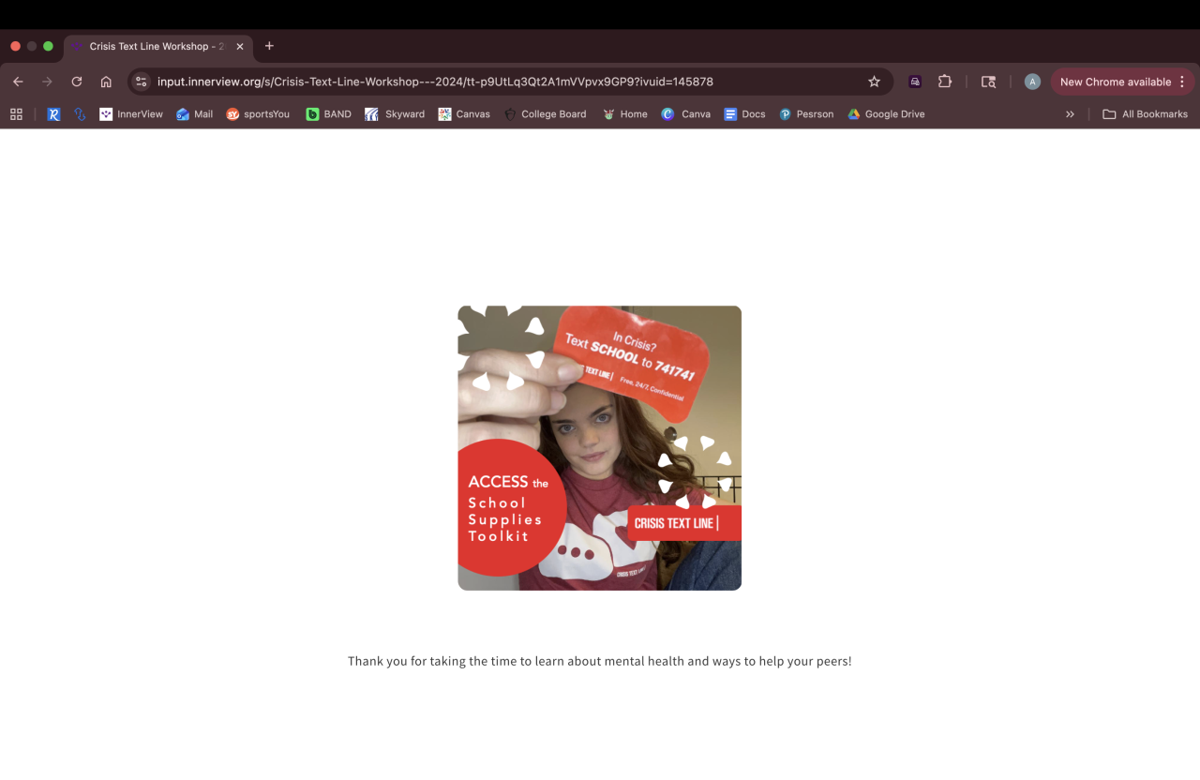Screen dimensions: 1200x780
Task: Open the All Bookmarks folder
Action: [1145, 114]
